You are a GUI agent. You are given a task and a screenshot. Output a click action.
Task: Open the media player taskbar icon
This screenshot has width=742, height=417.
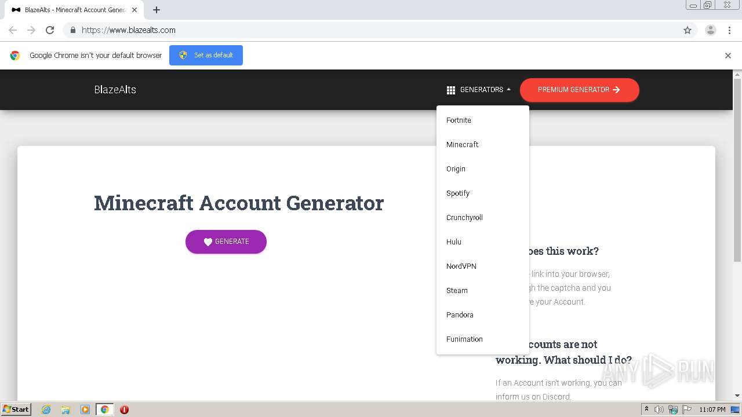85,409
